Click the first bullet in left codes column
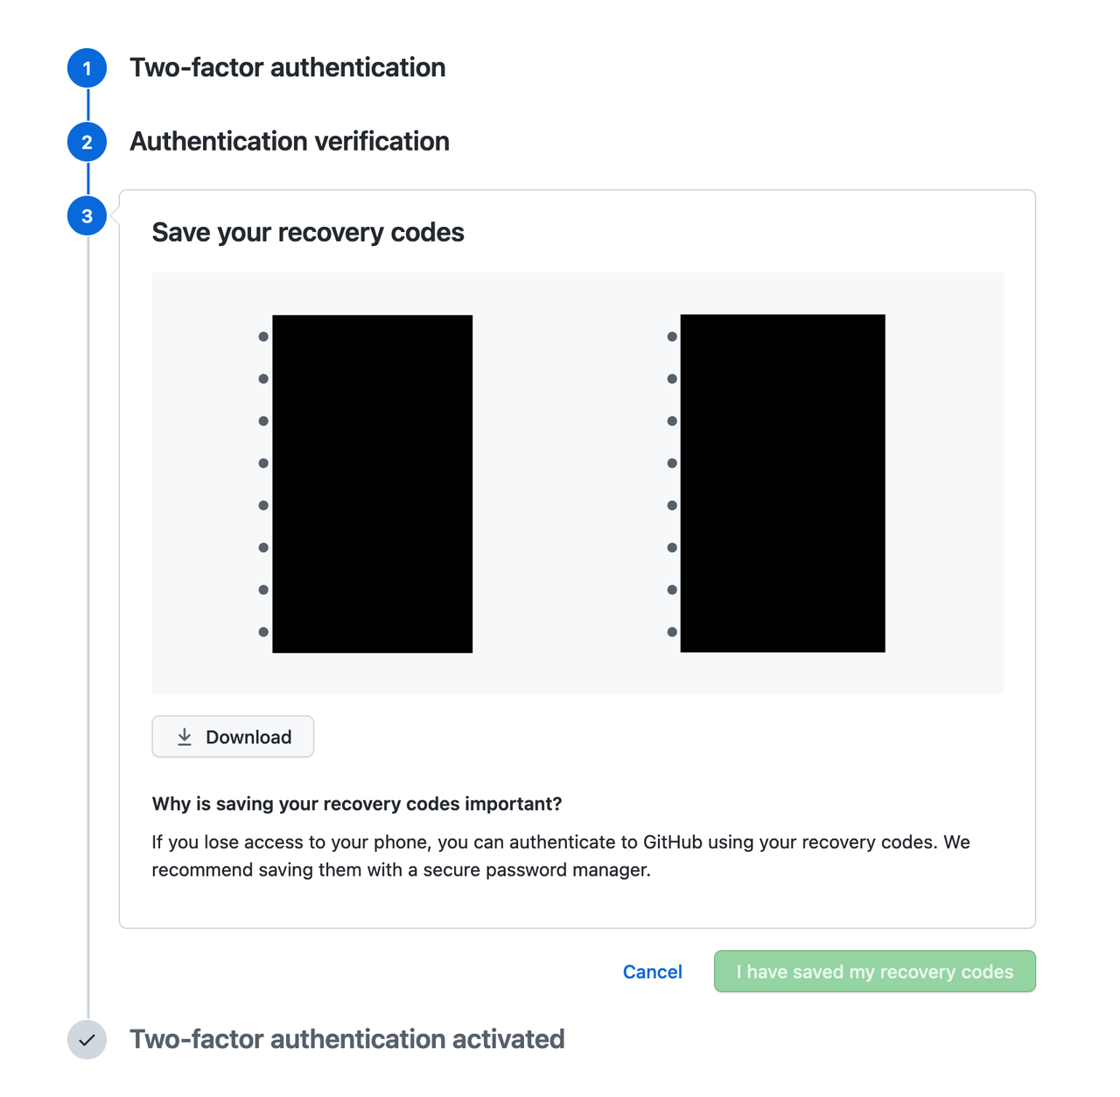Screen dimensions: 1120x1097 263,337
